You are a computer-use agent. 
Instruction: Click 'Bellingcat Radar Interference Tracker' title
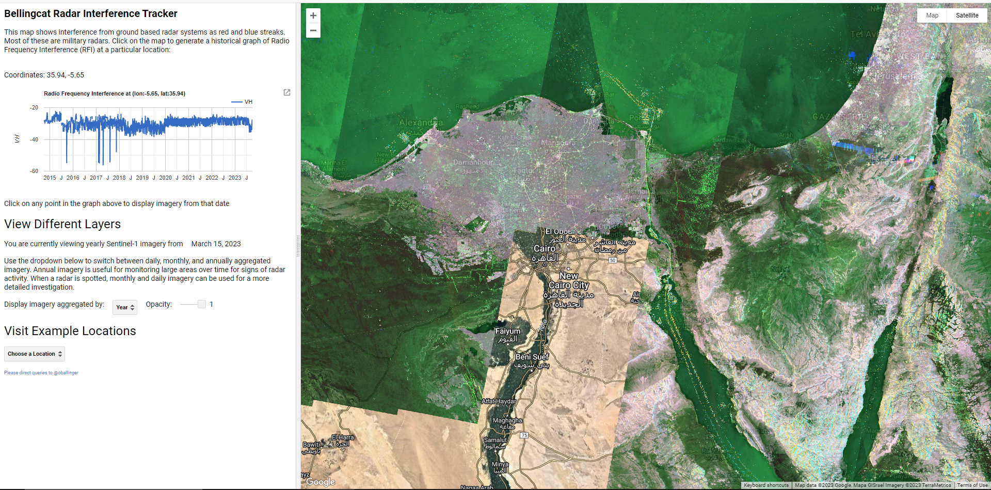91,13
